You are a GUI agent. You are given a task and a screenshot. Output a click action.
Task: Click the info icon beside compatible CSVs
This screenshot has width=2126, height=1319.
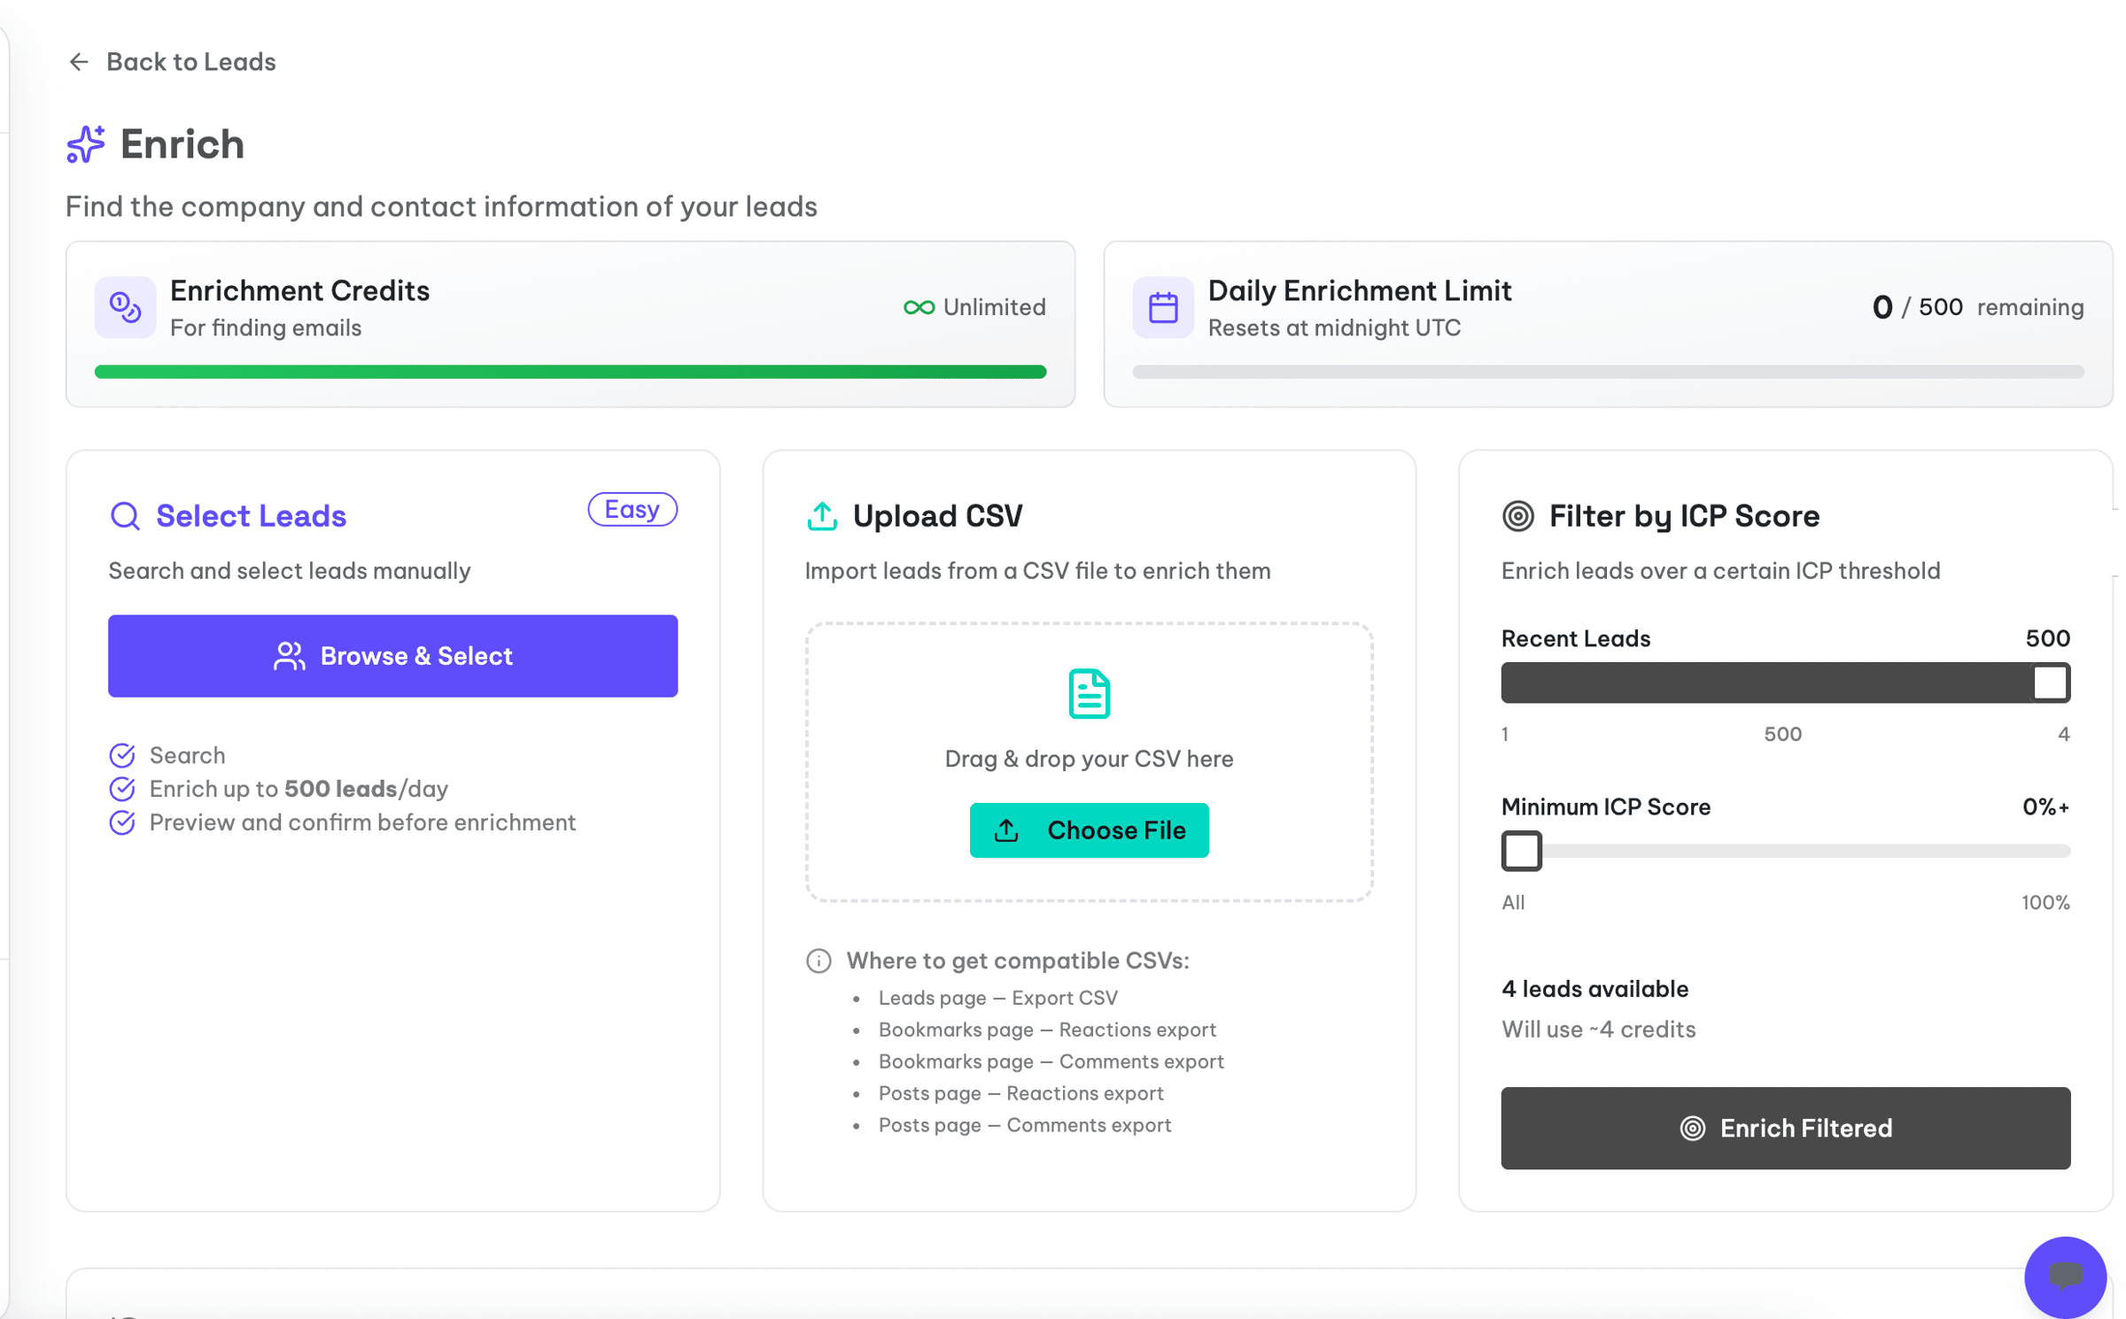click(819, 960)
